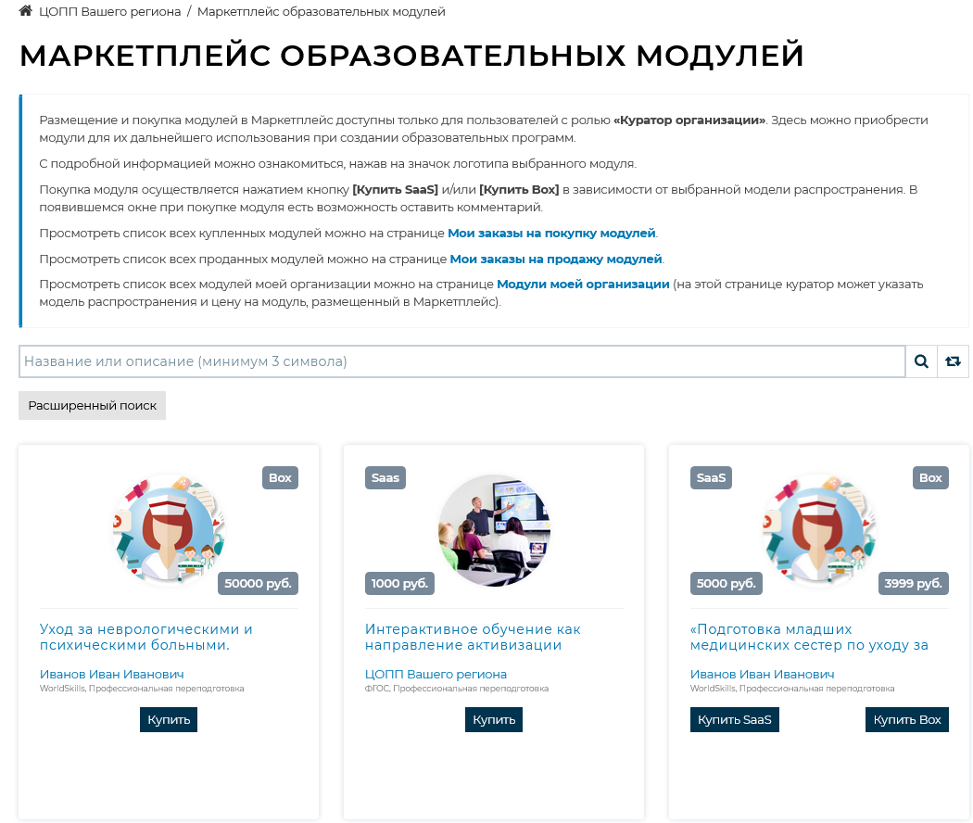973x823 pixels.
Task: Click the reset search arrows icon
Action: point(953,361)
